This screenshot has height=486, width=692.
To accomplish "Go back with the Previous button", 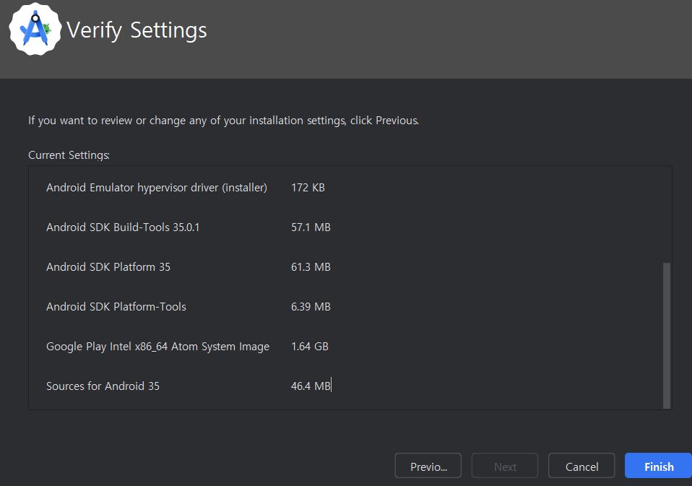I will (428, 466).
